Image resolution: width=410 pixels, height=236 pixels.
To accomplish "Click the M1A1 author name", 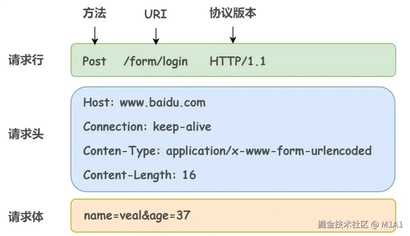I will (392, 224).
